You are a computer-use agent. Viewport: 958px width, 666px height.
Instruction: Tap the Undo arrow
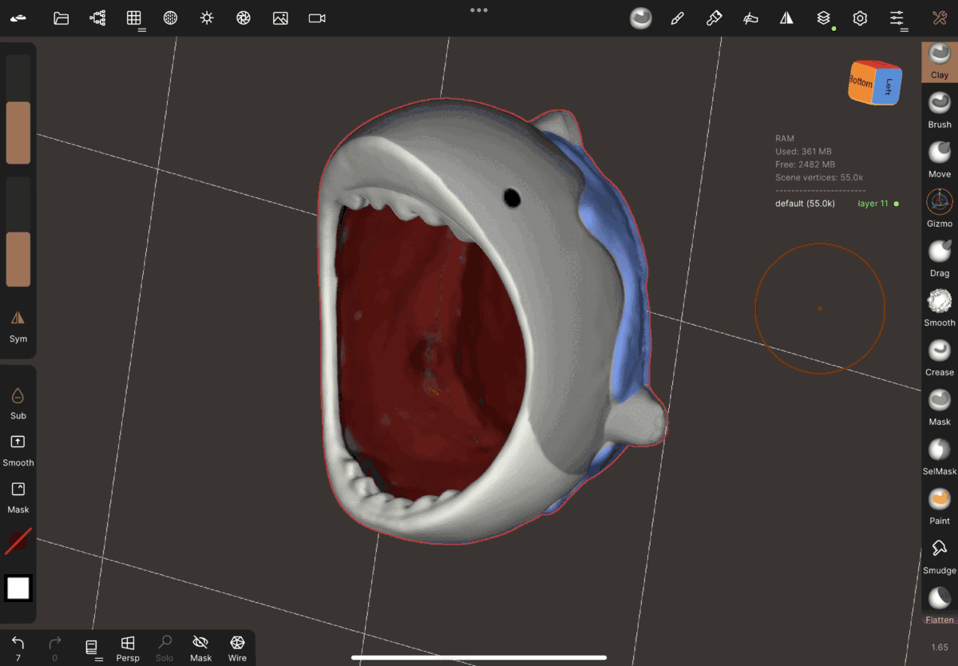point(18,647)
